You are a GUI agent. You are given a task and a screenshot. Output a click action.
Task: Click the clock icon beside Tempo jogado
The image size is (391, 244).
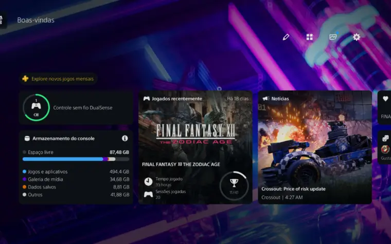(148, 181)
